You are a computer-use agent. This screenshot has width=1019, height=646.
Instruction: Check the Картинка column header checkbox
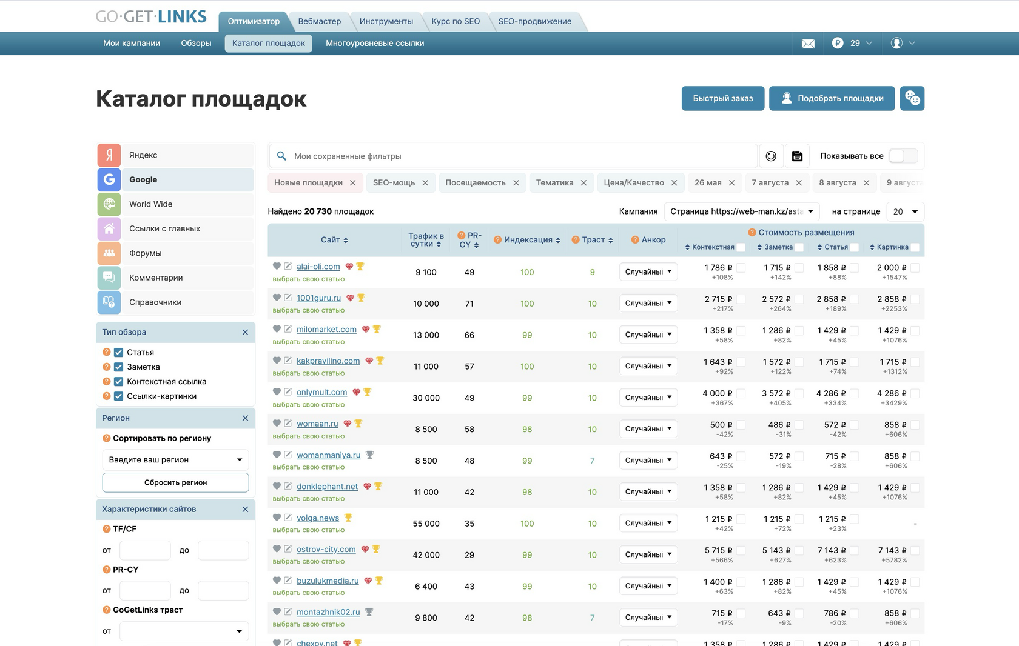pos(915,247)
